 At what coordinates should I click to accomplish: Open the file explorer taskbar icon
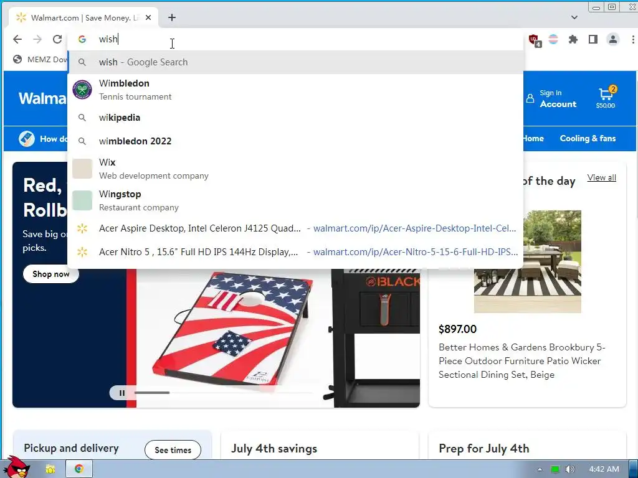(50, 469)
